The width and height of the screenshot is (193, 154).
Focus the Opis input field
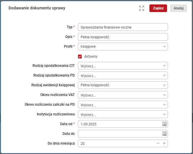(123, 37)
